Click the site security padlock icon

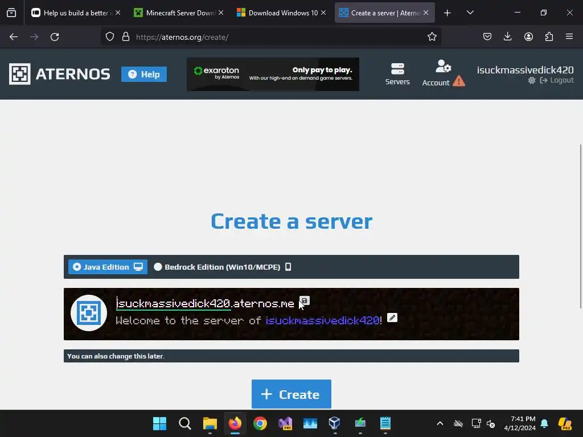tap(126, 37)
